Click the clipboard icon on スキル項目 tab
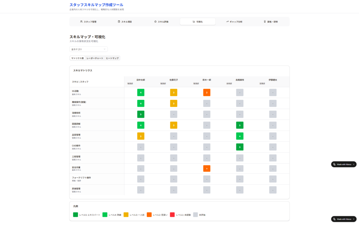The height and width of the screenshot is (225, 359). [x=119, y=22]
